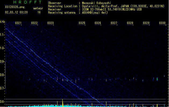Image resolution: width=169 pixels, height=107 pixels.
Task: Select the file name 03120320.png
Action: point(15,7)
